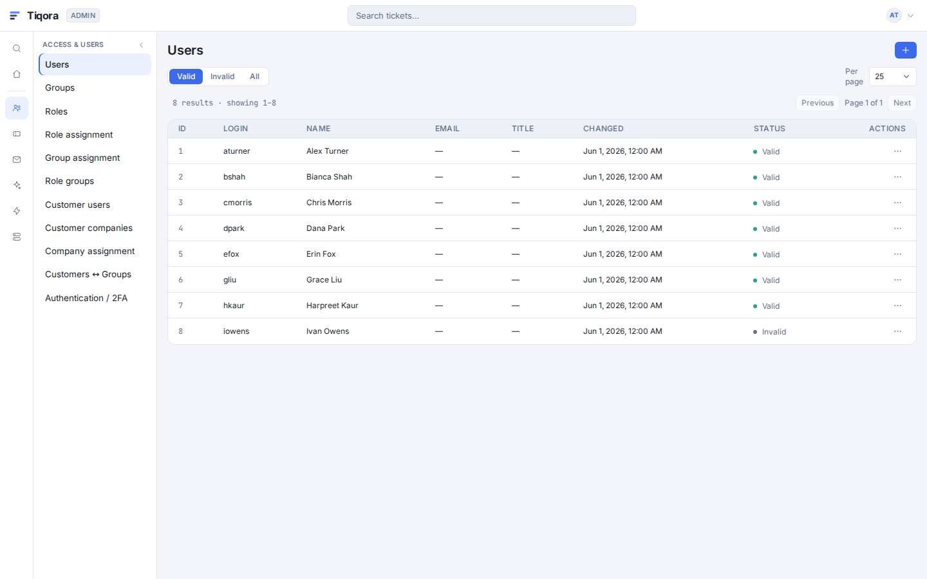Click the Valid status of bshah
Screen dimensions: 927x579
(767, 178)
